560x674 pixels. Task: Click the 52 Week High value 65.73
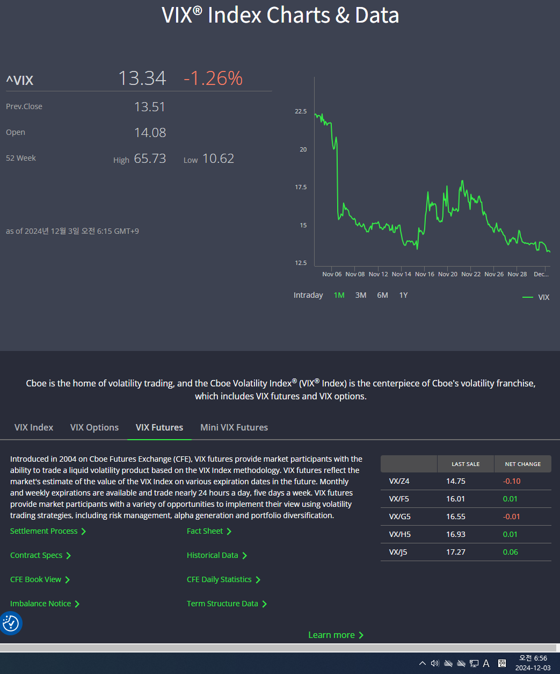coord(150,159)
